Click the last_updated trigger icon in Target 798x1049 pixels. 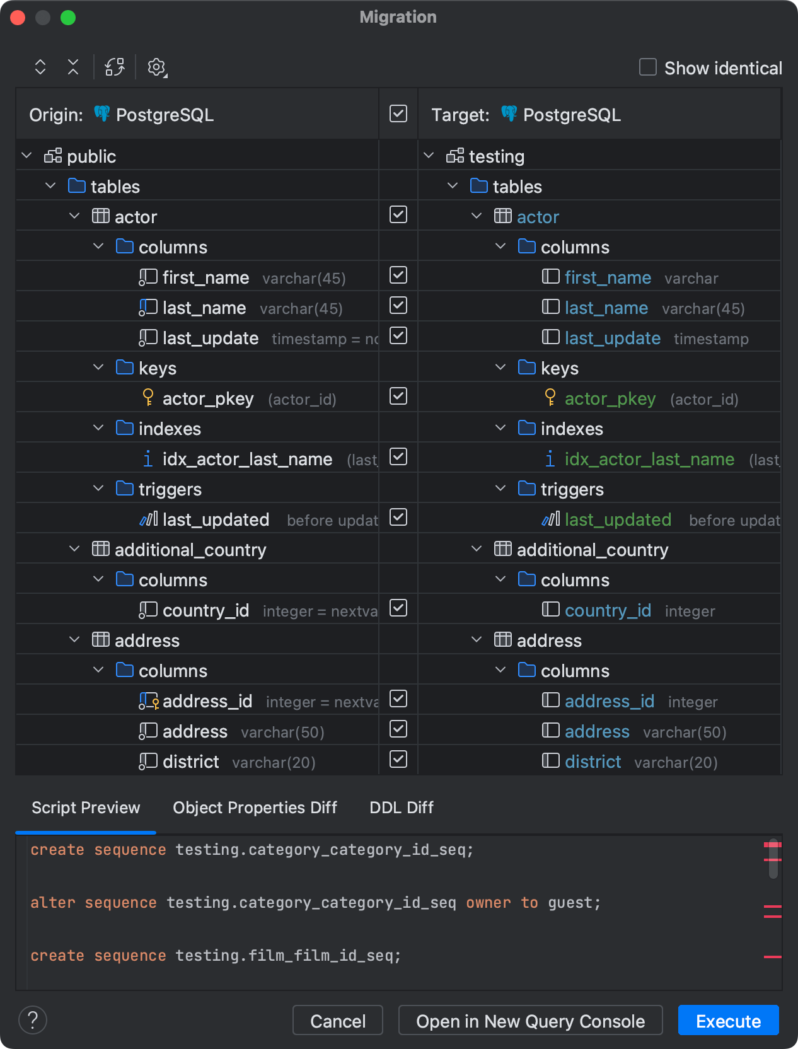[550, 519]
